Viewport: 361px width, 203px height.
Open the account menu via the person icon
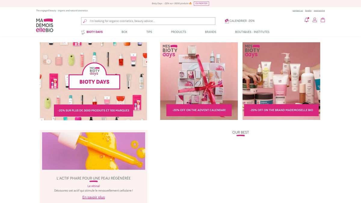pos(315,20)
